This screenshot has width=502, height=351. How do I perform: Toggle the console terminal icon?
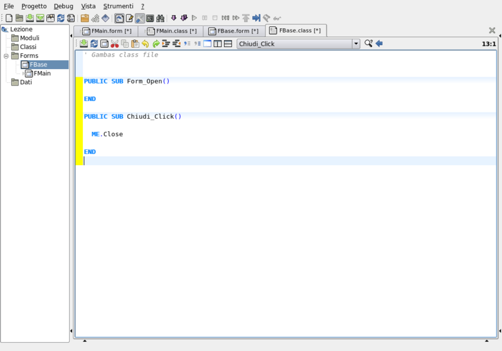[150, 18]
